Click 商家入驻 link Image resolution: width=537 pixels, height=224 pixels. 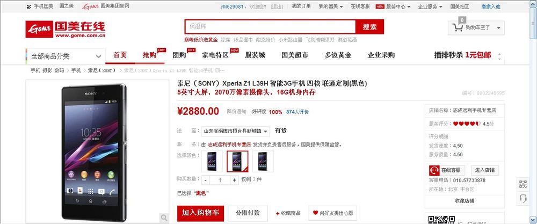pyautogui.click(x=491, y=6)
